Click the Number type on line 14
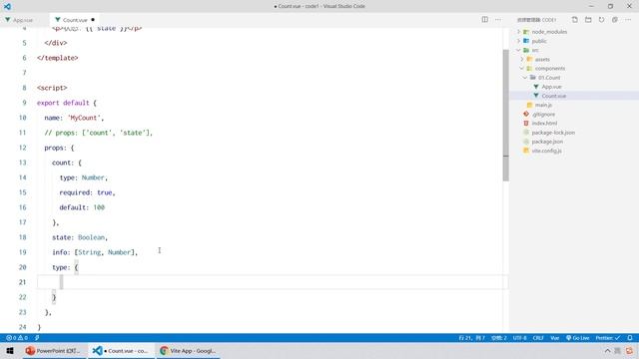 click(93, 178)
